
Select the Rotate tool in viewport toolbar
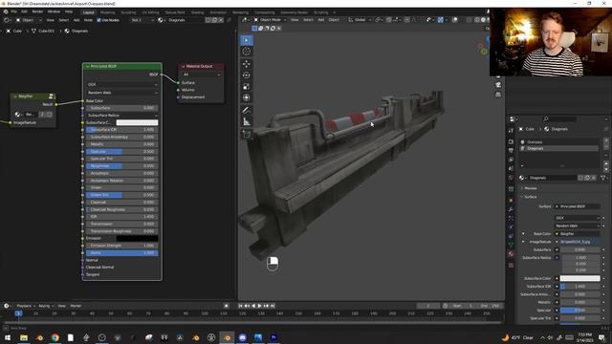pyautogui.click(x=247, y=75)
